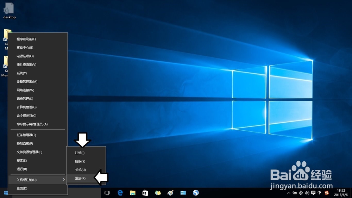352x198 pixels.
Task: Open 任务管理器(T)
Action: [38, 135]
